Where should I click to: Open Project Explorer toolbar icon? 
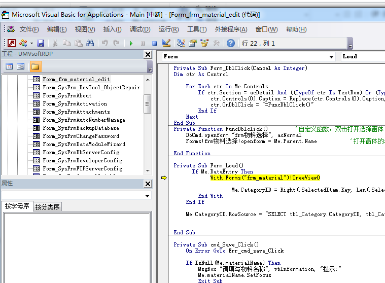(x=181, y=43)
